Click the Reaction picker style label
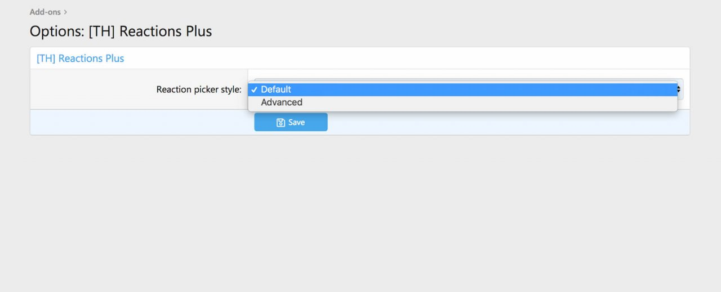The image size is (721, 292). [198, 89]
